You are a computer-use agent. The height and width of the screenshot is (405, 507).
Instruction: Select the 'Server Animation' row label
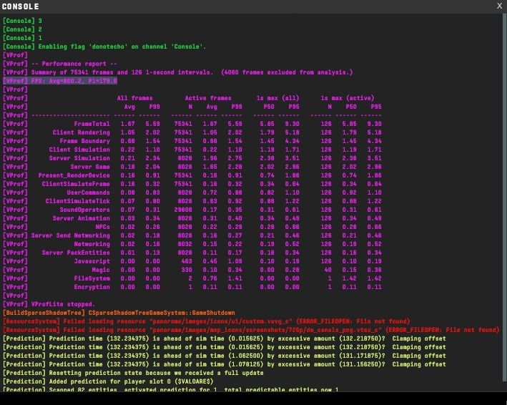[81, 218]
